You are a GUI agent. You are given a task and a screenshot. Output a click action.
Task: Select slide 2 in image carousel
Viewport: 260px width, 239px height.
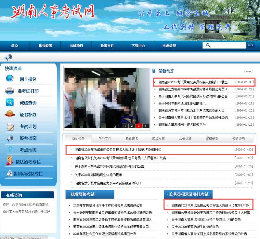(132, 126)
